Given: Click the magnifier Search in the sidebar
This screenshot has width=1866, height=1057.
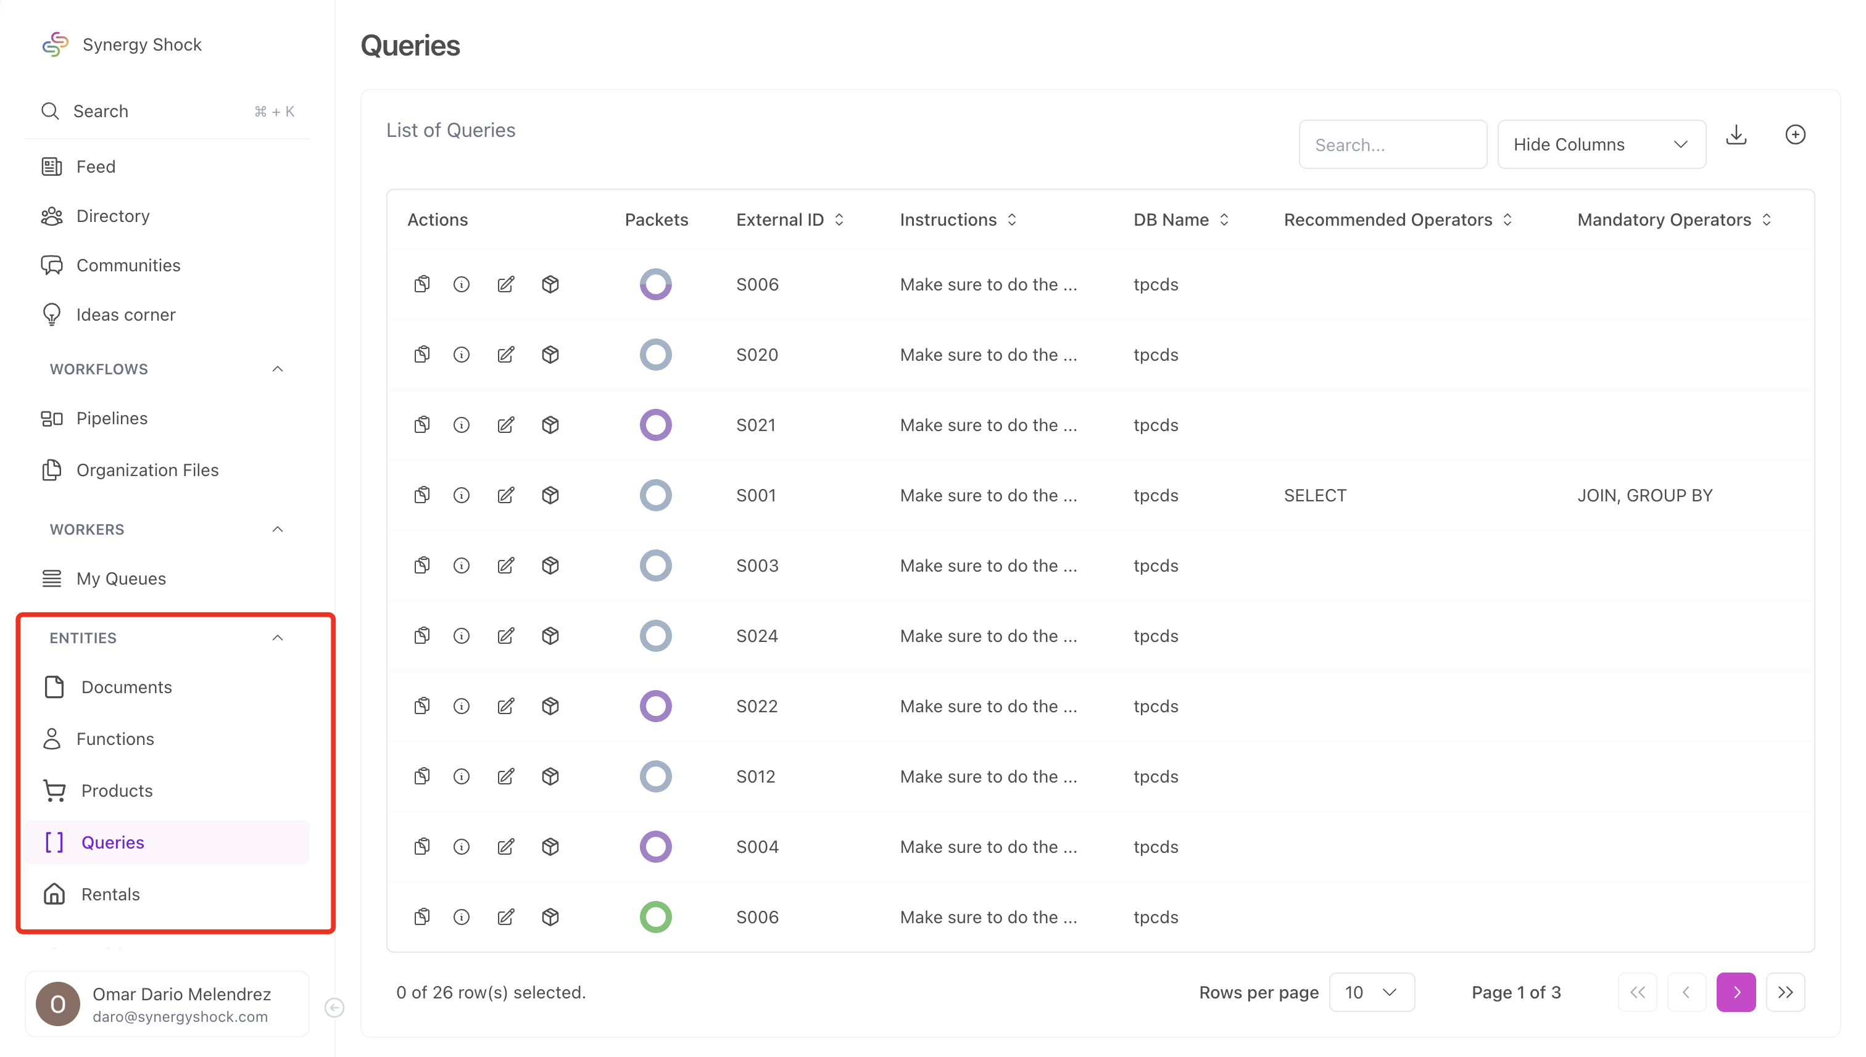Looking at the screenshot, I should pyautogui.click(x=167, y=111).
